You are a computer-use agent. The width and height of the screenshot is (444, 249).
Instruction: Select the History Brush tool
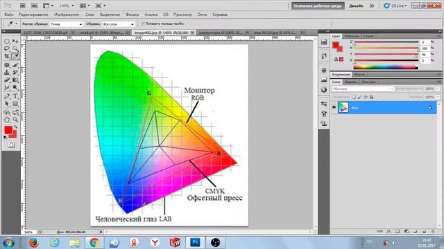[x=15, y=73]
